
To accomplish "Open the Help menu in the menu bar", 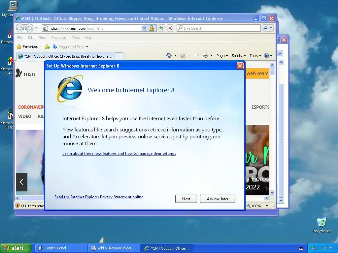I will pos(88,38).
